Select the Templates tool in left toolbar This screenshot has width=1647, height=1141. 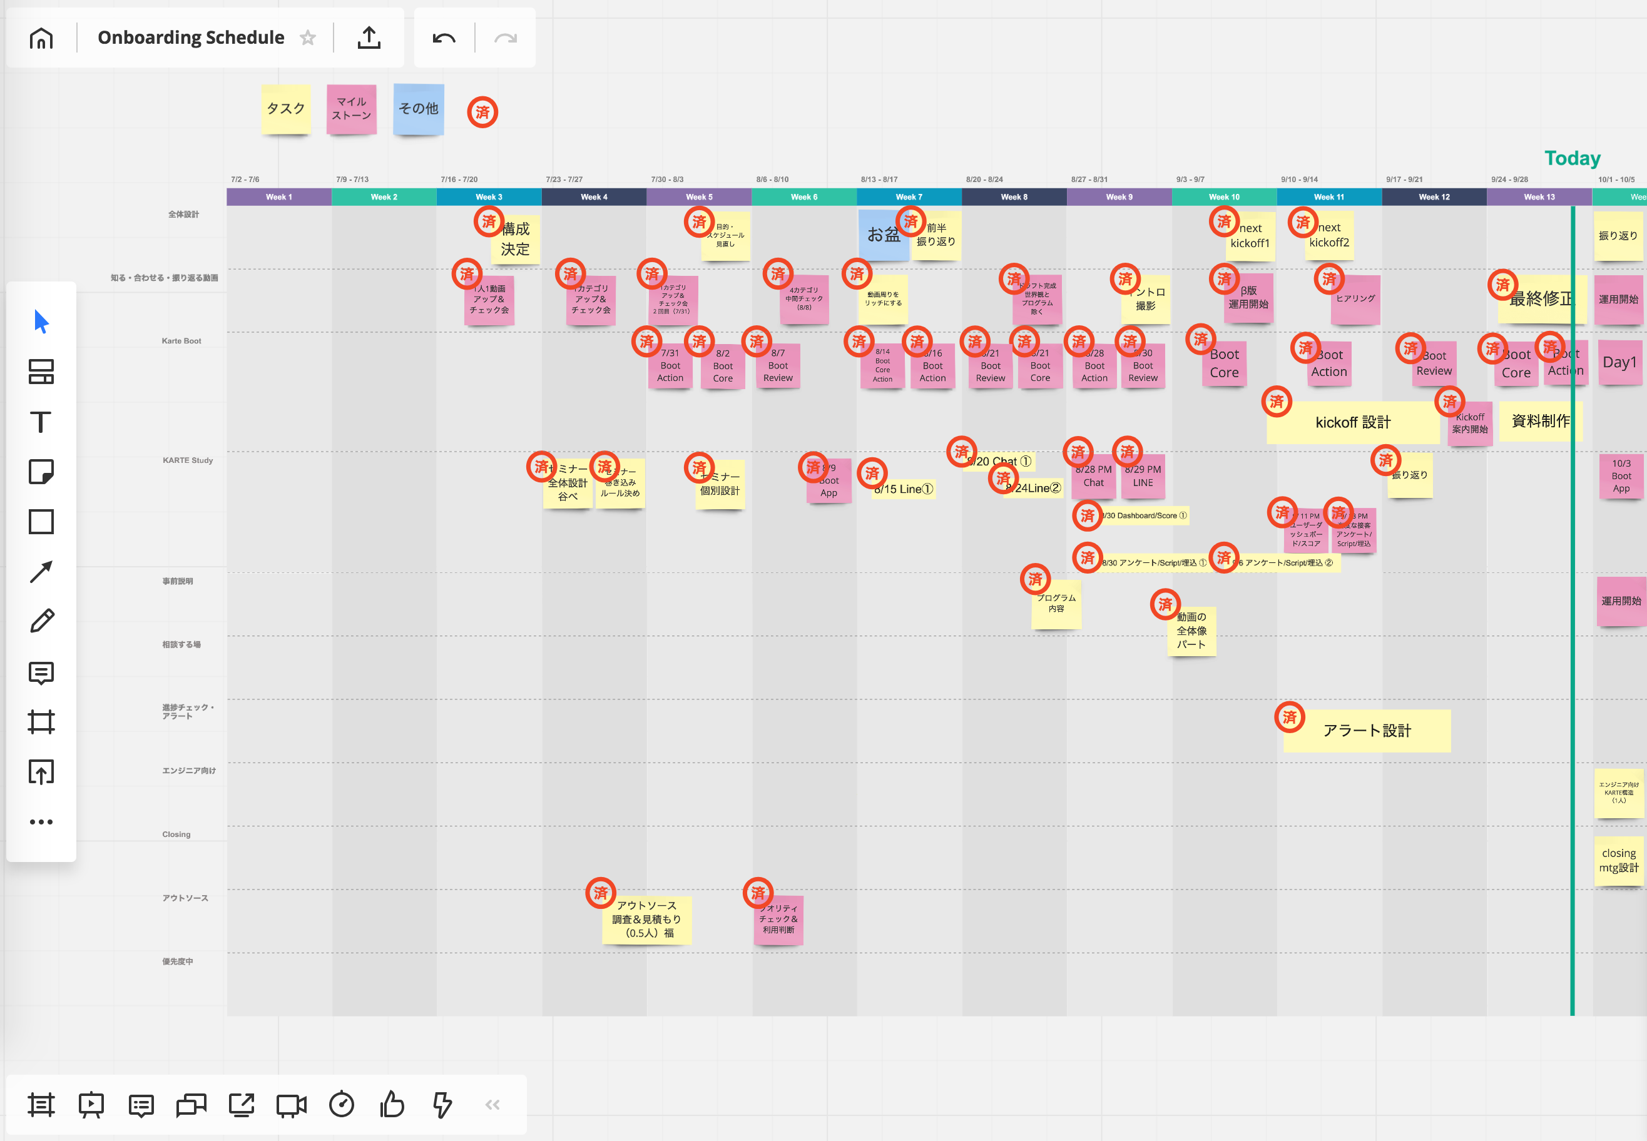tap(41, 372)
